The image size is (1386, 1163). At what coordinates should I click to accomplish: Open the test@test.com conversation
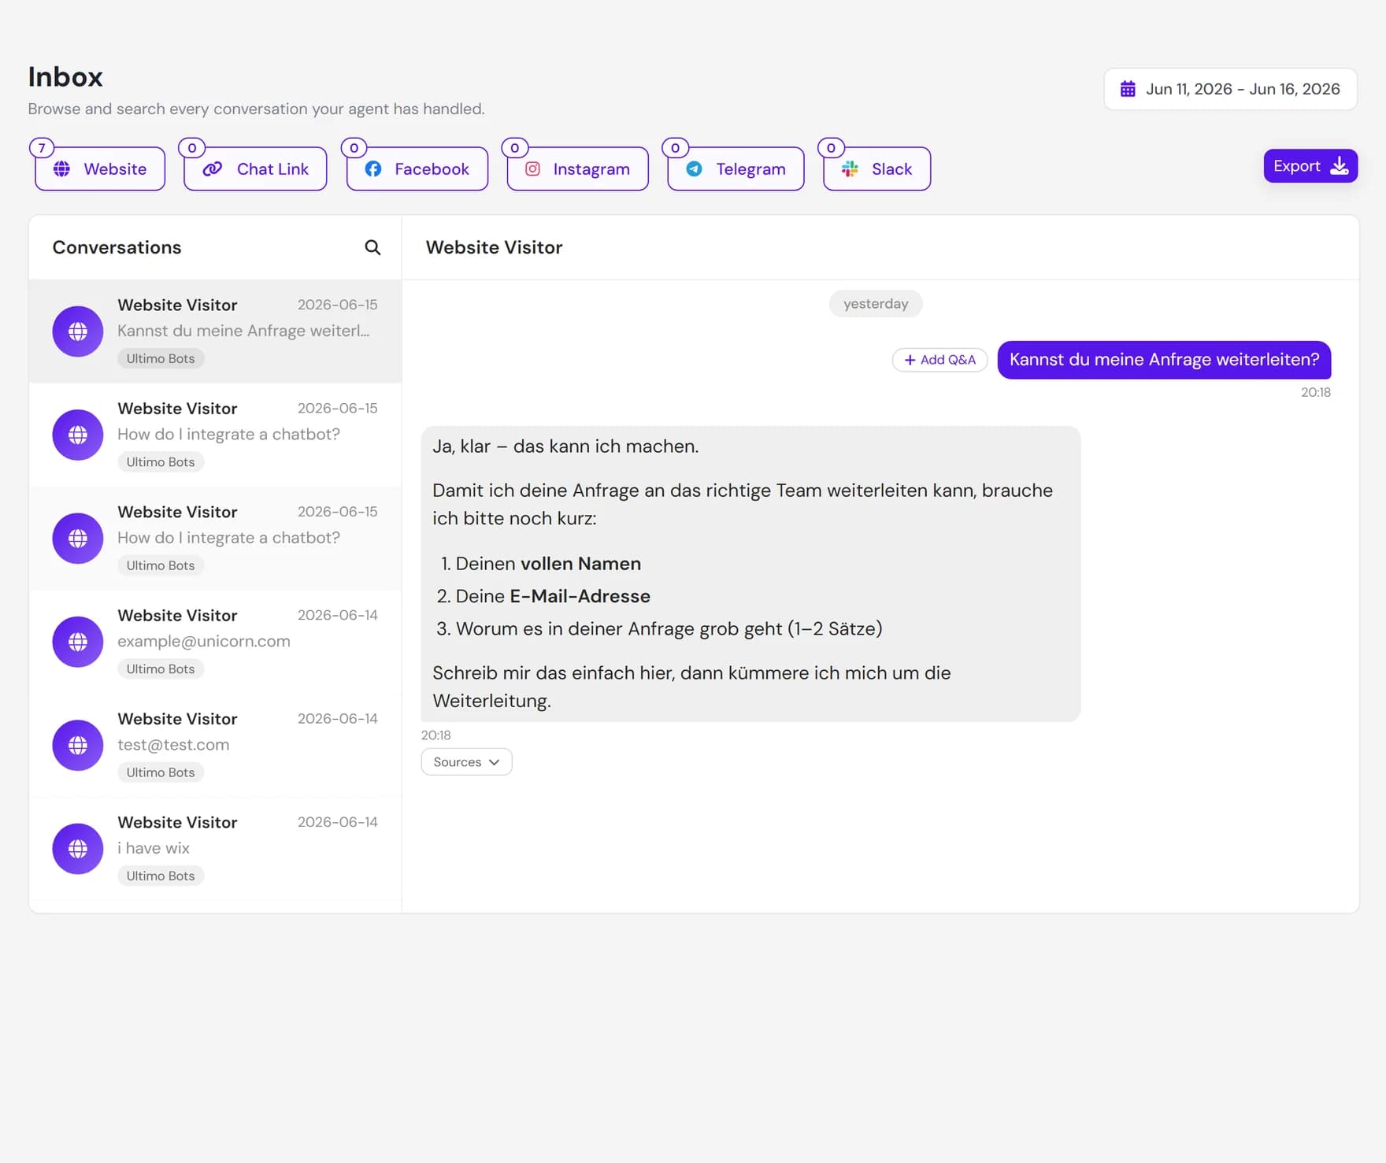tap(215, 746)
